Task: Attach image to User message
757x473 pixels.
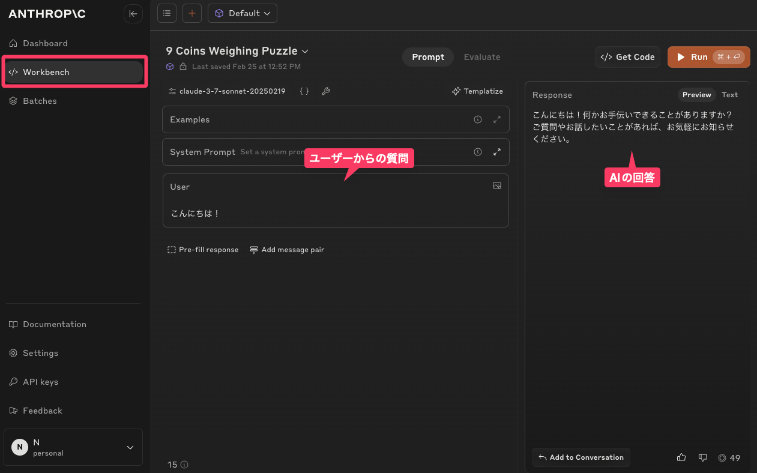Action: click(x=496, y=186)
